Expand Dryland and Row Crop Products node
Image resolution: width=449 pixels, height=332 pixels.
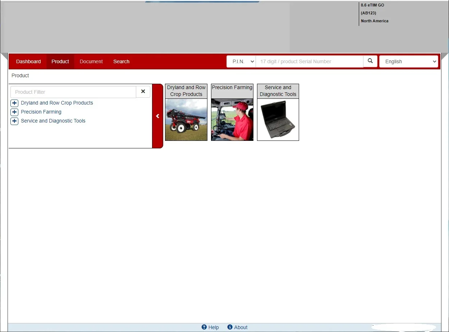[x=14, y=103]
